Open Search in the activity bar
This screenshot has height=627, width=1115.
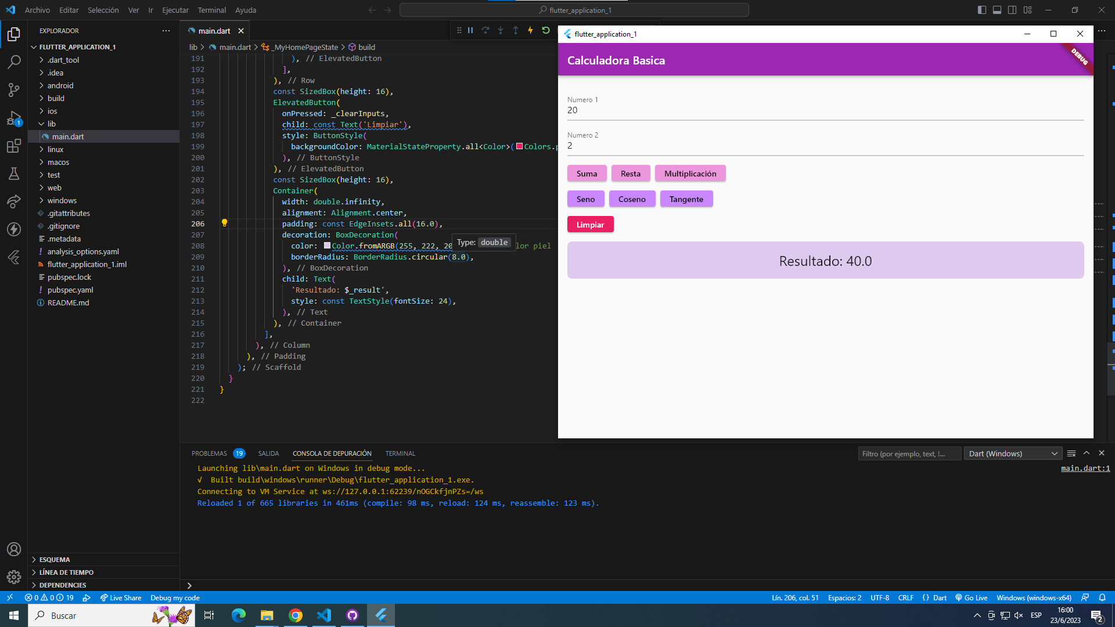pyautogui.click(x=14, y=62)
